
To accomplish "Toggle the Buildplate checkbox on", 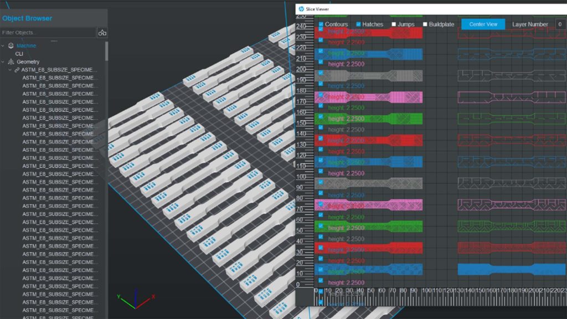I will (x=425, y=24).
